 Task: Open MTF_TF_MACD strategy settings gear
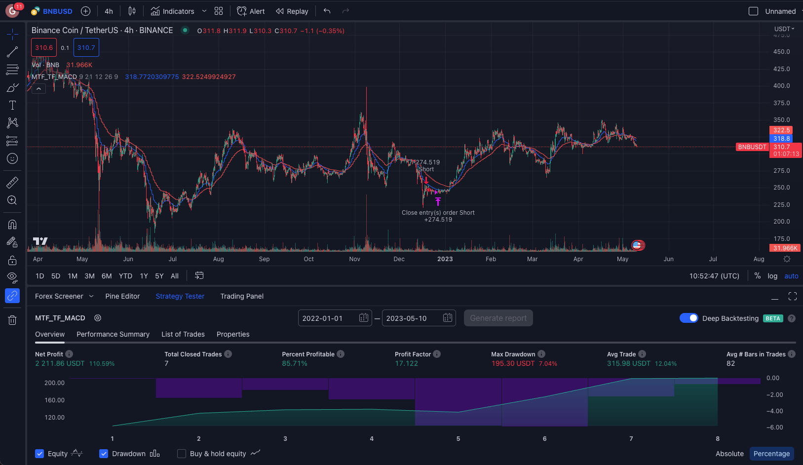pos(98,318)
